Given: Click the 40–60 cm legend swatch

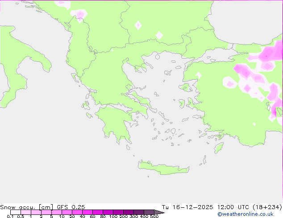Looking at the screenshot, I should point(87,212).
